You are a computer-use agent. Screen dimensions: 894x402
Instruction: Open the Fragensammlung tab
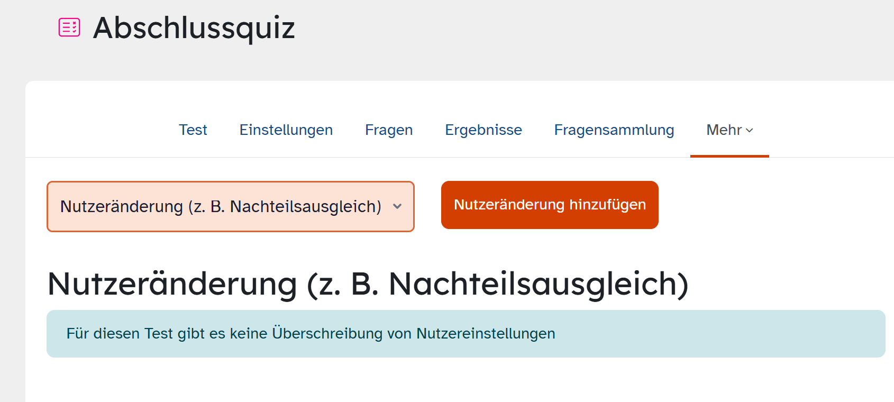[x=614, y=130]
